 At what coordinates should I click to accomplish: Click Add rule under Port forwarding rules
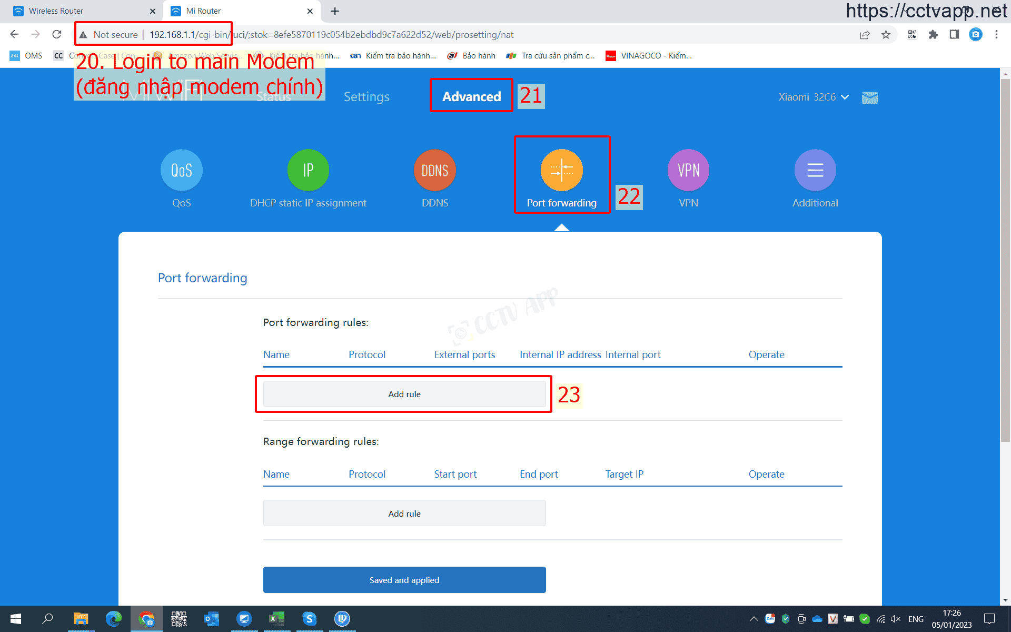[x=404, y=394]
